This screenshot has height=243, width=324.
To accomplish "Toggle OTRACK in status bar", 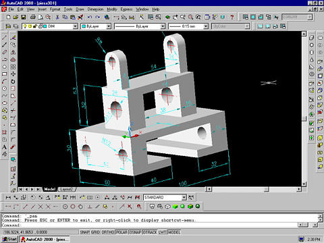I will pos(150,232).
